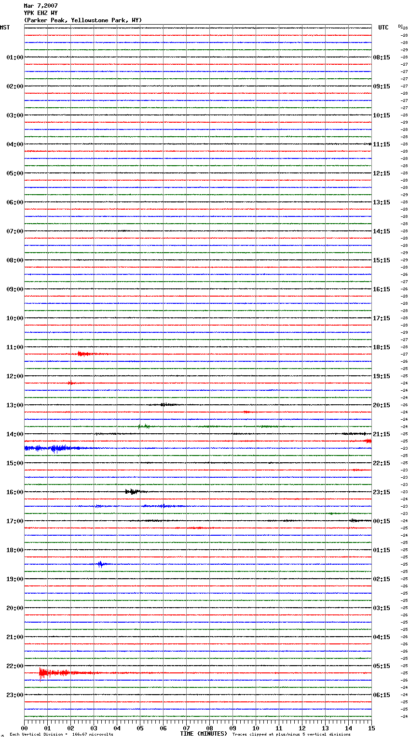
Task: Click the 15:15 UTC time label
Action: coord(382,260)
